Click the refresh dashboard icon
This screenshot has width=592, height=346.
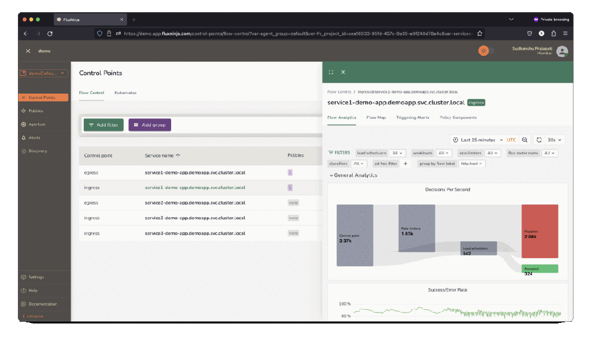click(539, 140)
